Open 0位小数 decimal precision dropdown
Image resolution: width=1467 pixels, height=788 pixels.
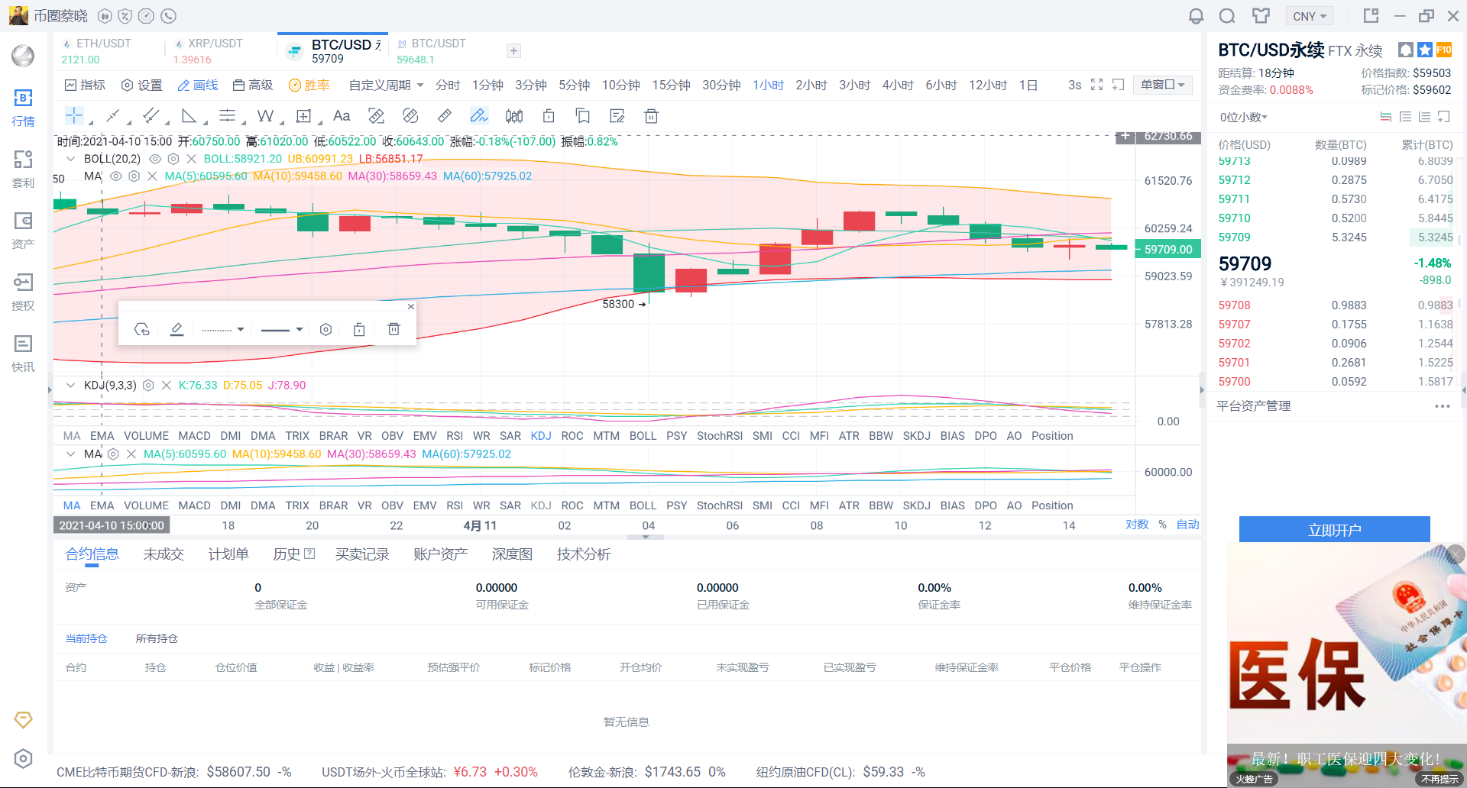pyautogui.click(x=1244, y=117)
